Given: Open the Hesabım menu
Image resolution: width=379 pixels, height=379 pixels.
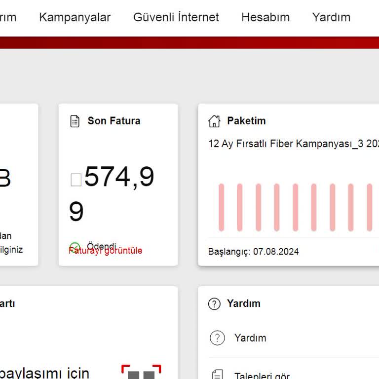Looking at the screenshot, I should (x=265, y=17).
